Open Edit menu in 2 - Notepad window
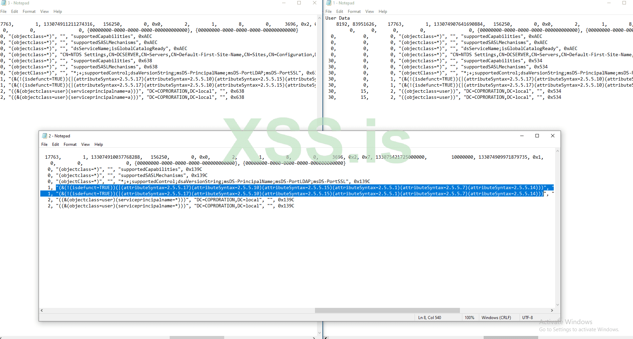 [x=56, y=144]
